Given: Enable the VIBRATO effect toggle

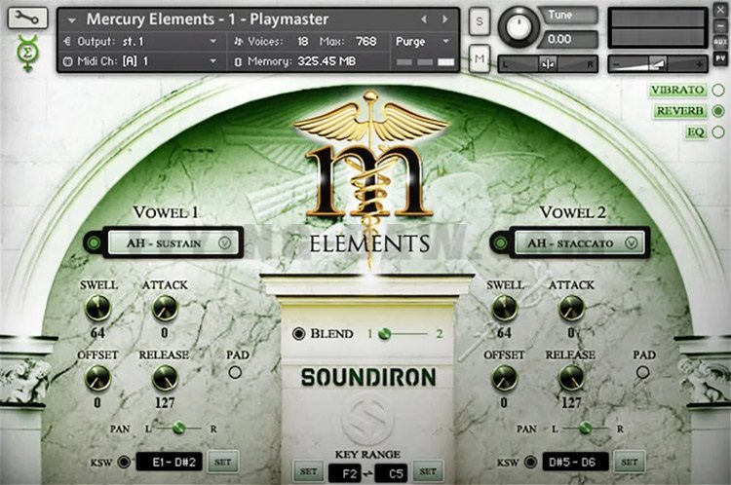Looking at the screenshot, I should (718, 90).
